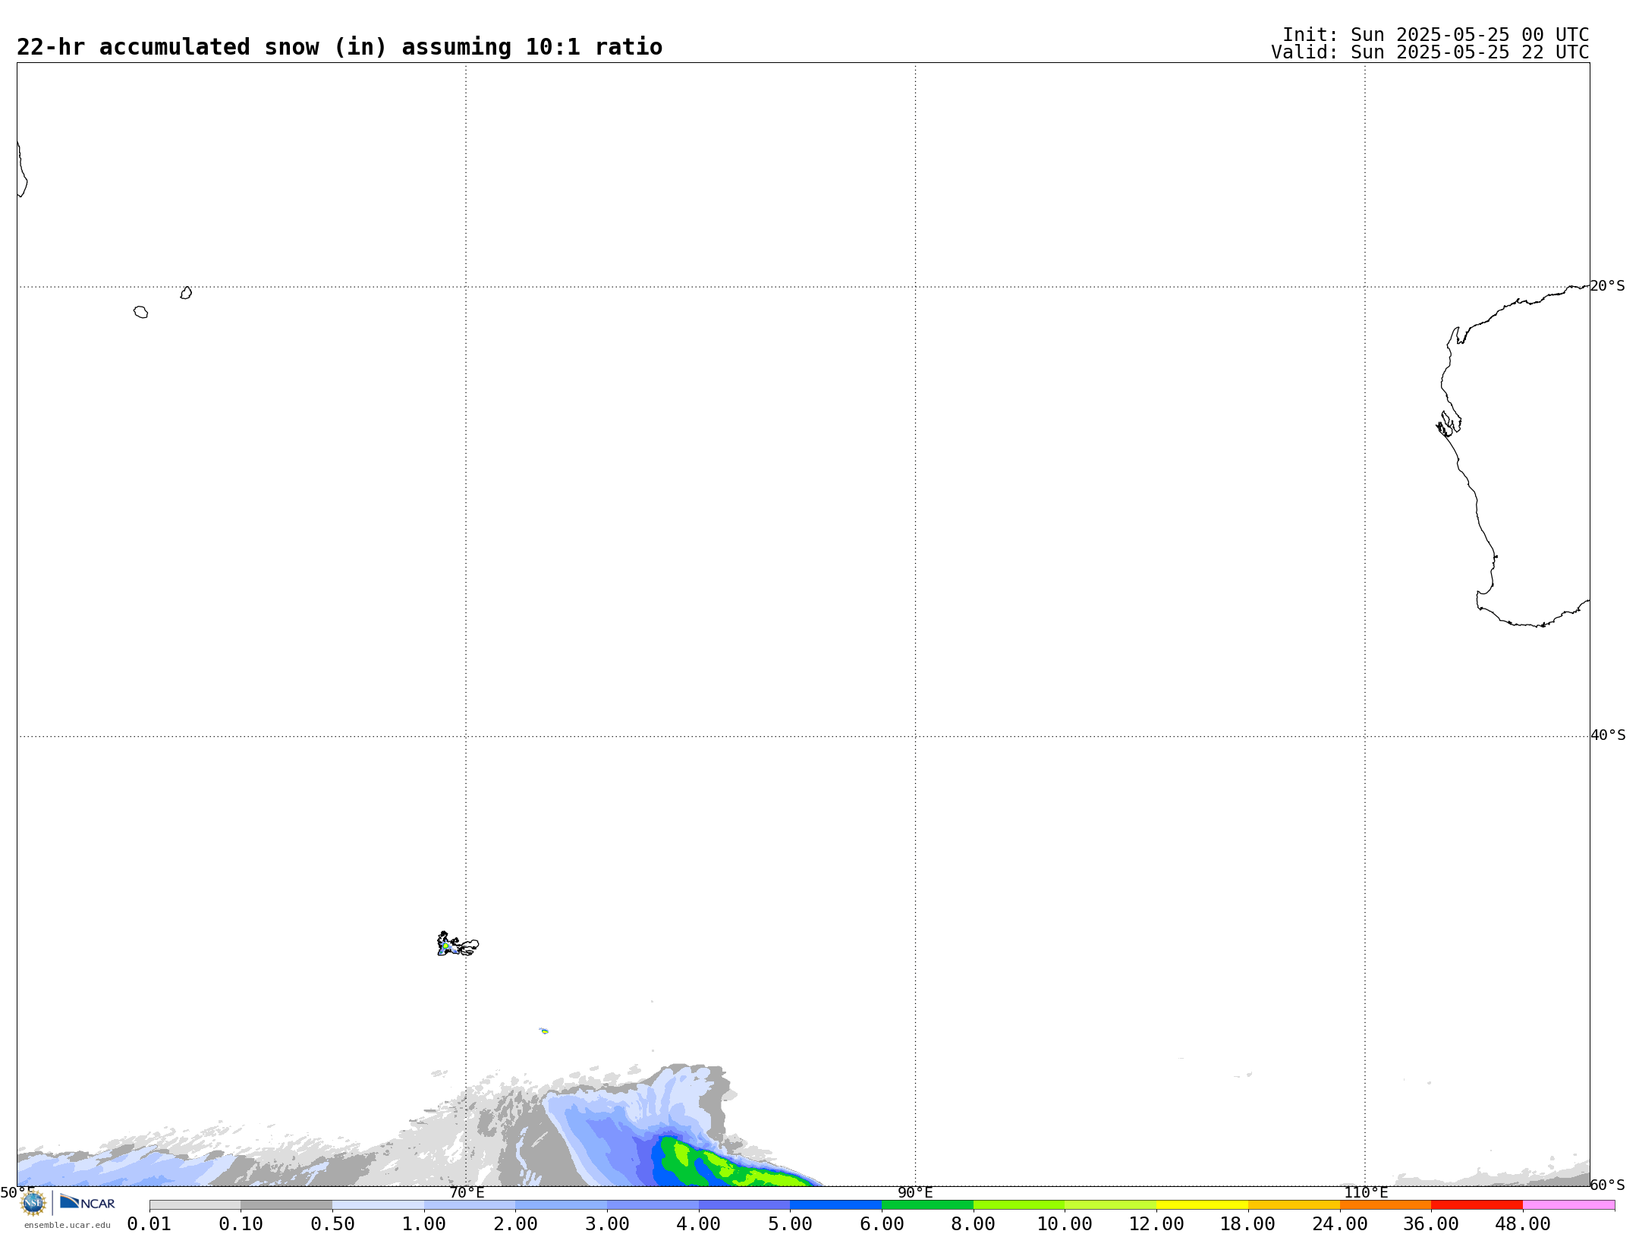1639x1234 pixels.
Task: Click the green 6.00 colorbar swatch
Action: click(x=927, y=1205)
